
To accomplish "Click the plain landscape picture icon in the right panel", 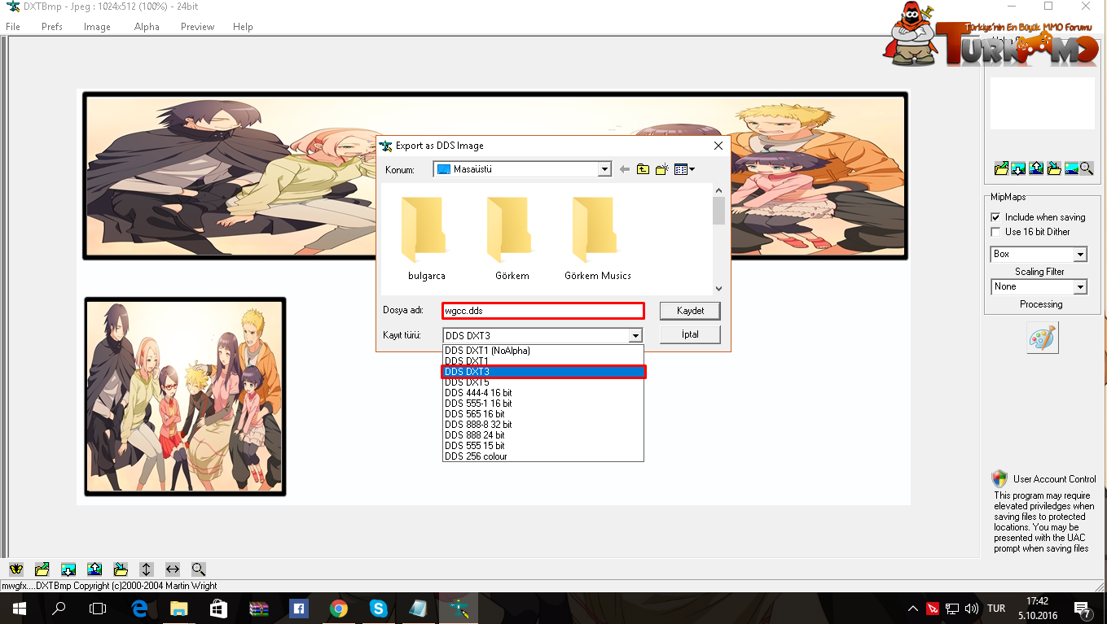I will coord(1071,168).
